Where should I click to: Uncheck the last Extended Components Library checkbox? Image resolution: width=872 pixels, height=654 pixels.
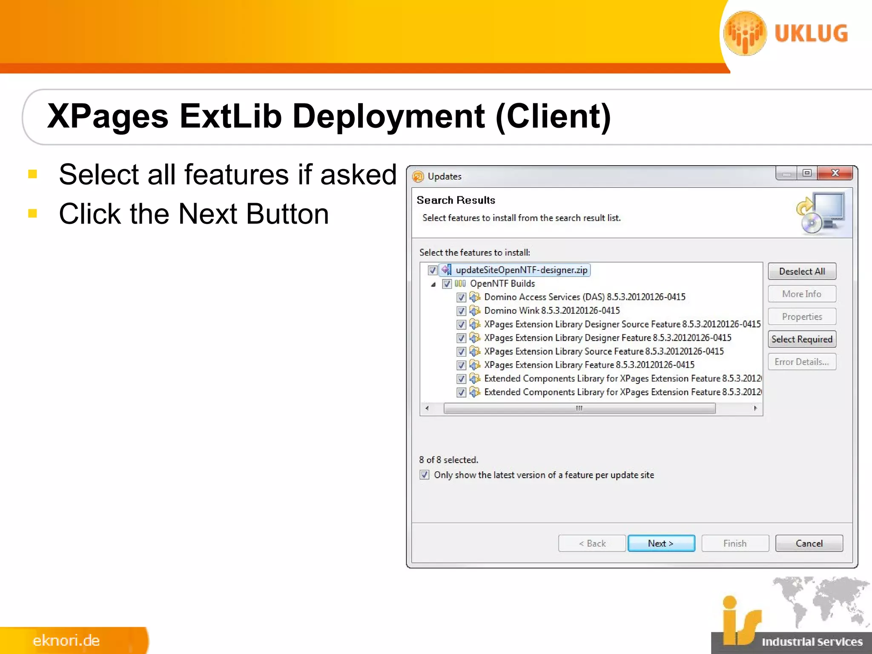(x=461, y=393)
